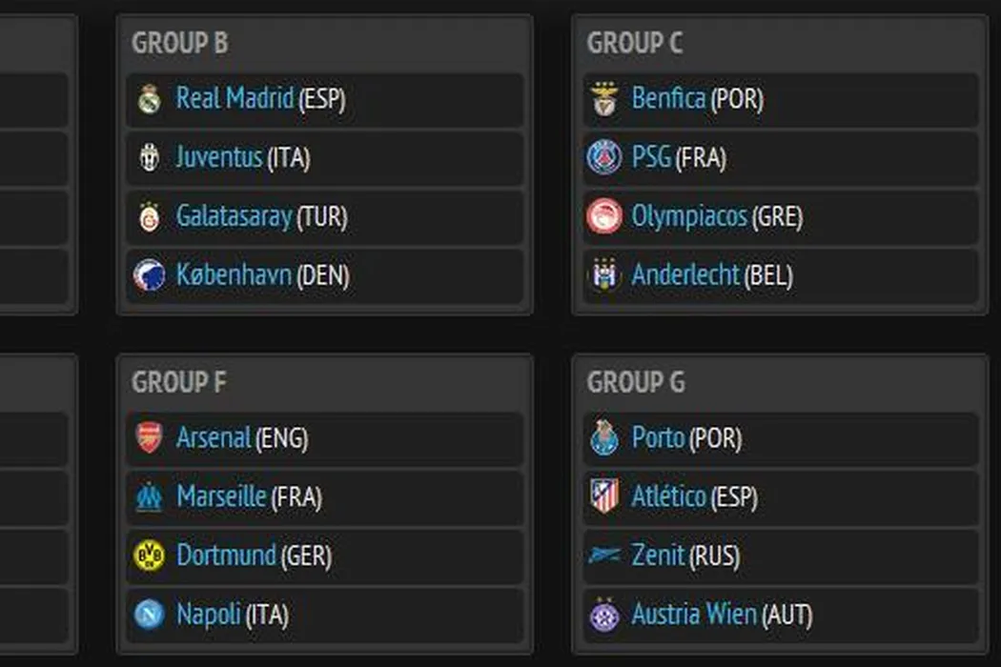Follow the Real Madrid team link
Screen dimensions: 1001x667
tap(235, 99)
